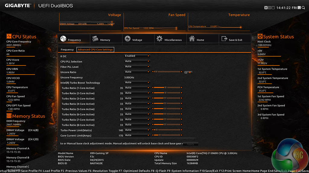Open Miscellaneous via the gear icon
The image size is (309, 173).
(159, 39)
